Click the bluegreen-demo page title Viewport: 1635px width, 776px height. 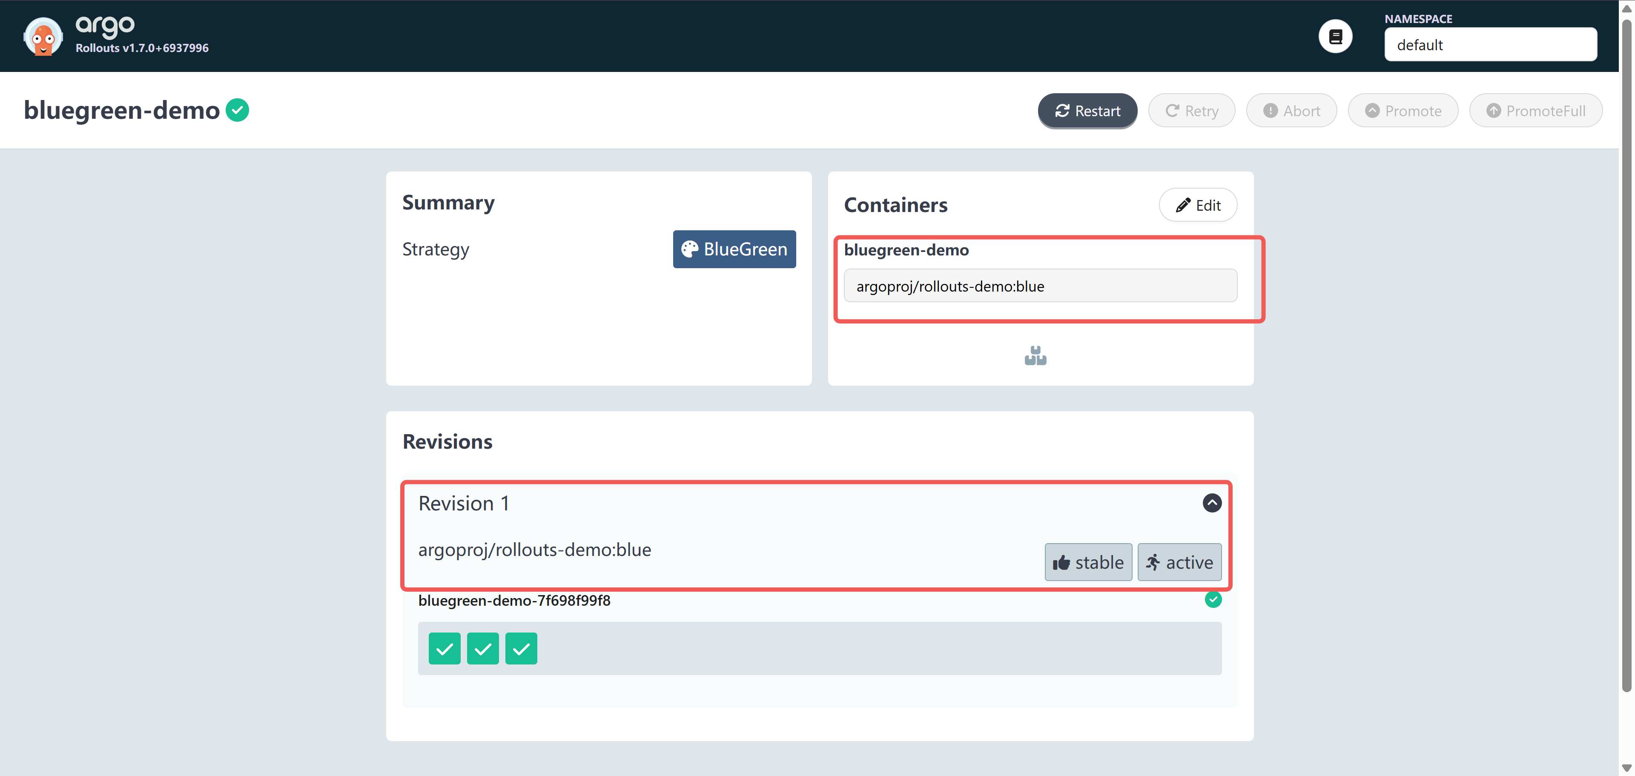[122, 110]
